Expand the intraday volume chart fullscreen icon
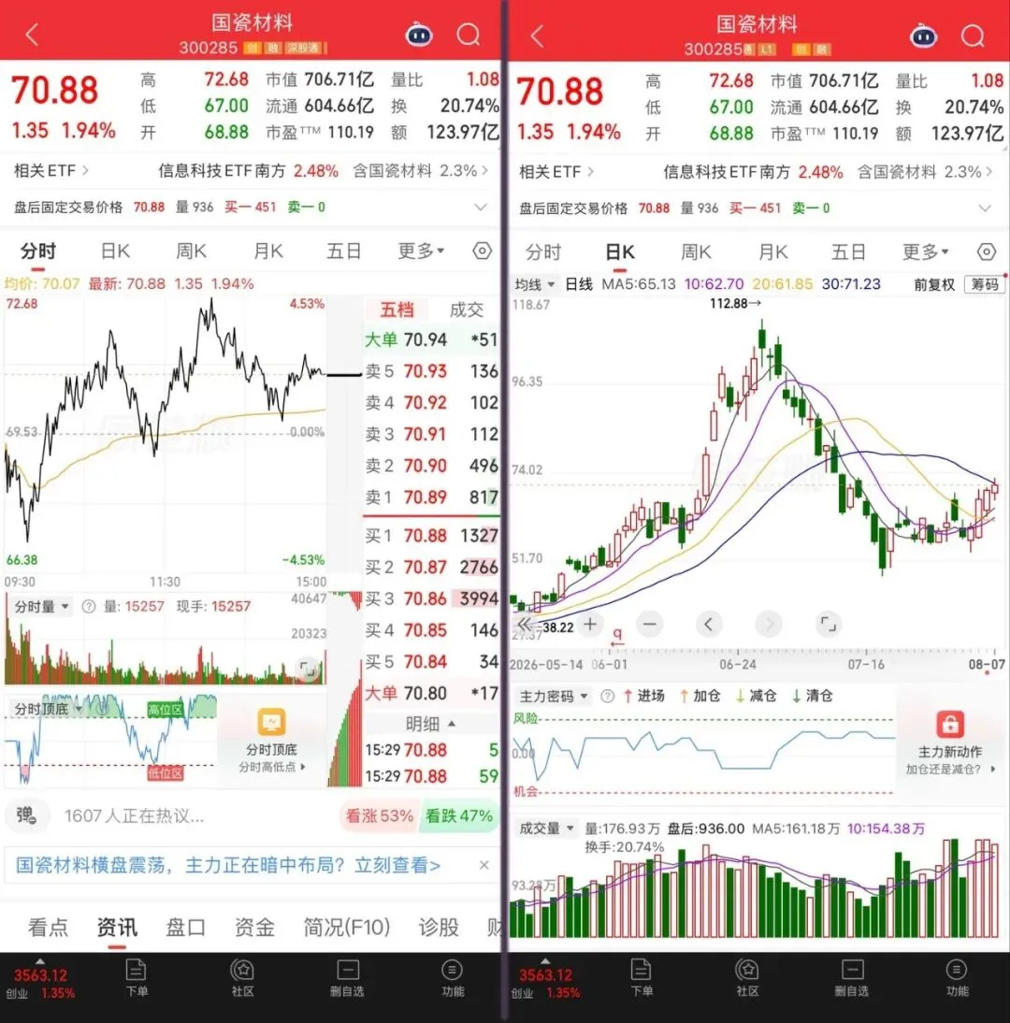This screenshot has height=1023, width=1010. (x=308, y=670)
